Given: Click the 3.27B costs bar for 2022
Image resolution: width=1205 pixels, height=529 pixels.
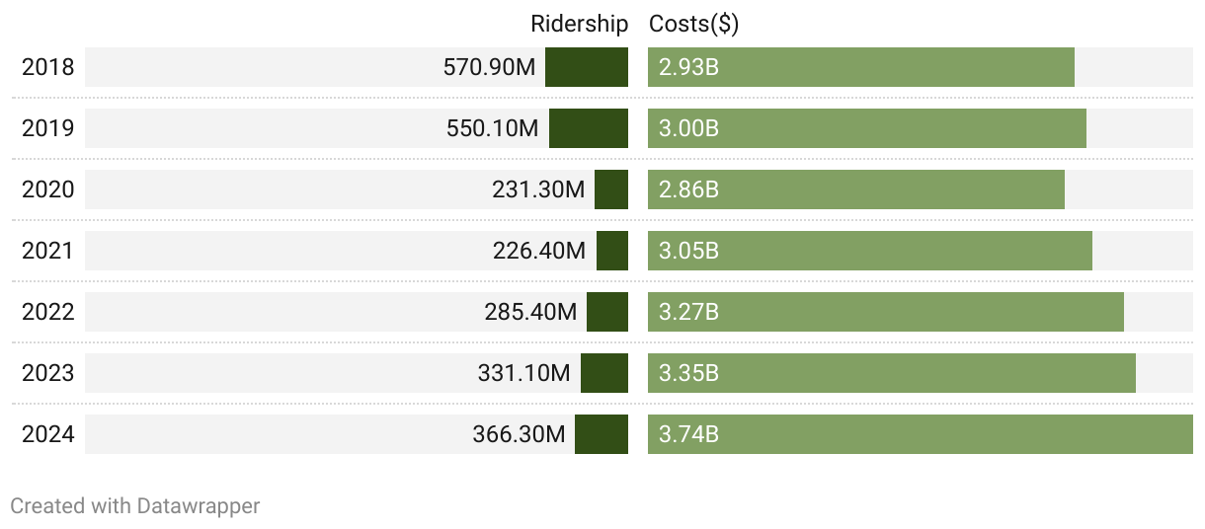Looking at the screenshot, I should [x=886, y=312].
